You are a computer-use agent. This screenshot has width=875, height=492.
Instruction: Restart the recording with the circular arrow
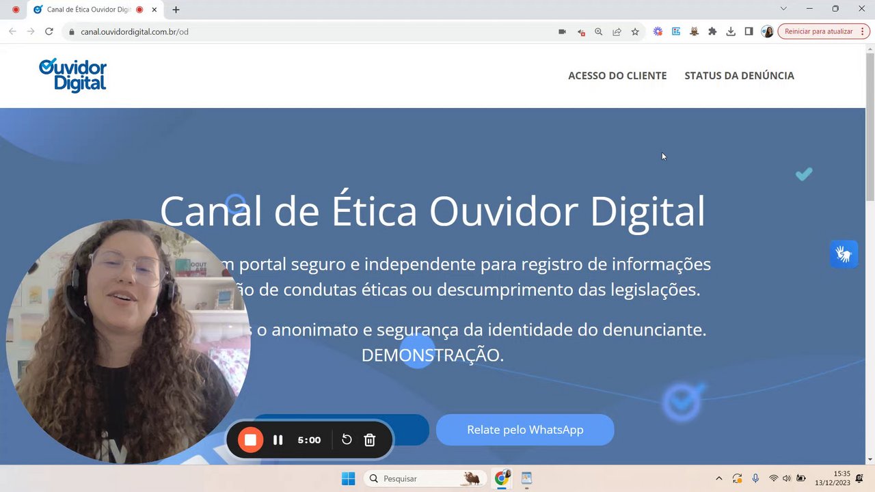(347, 440)
